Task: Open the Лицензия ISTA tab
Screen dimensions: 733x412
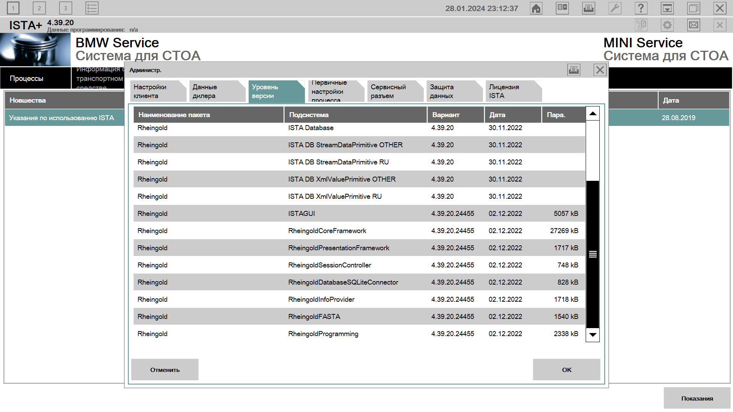Action: coord(513,91)
